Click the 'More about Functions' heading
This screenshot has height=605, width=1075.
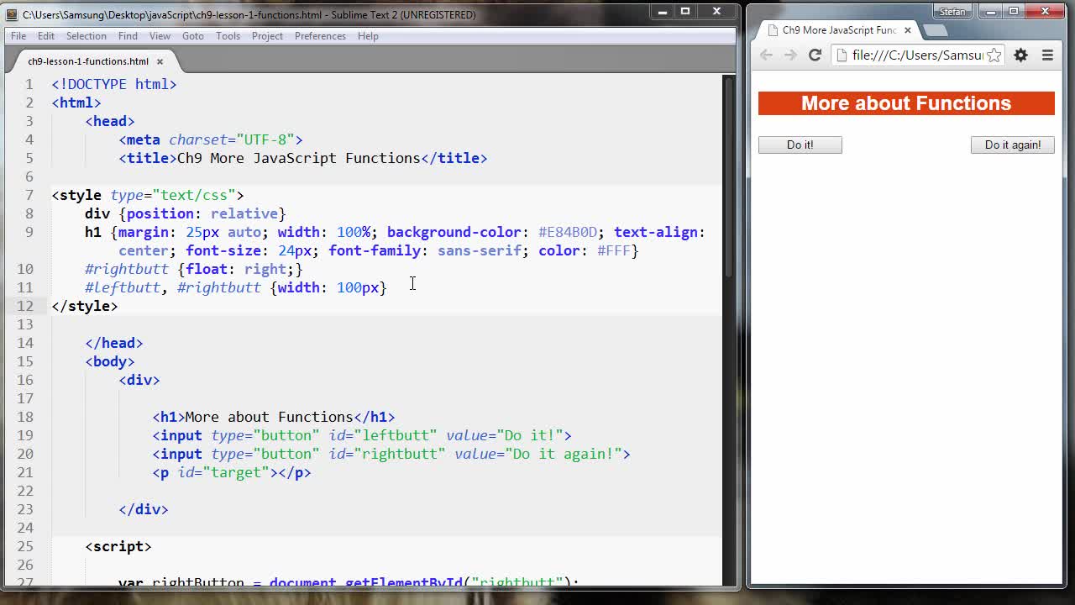coord(906,103)
